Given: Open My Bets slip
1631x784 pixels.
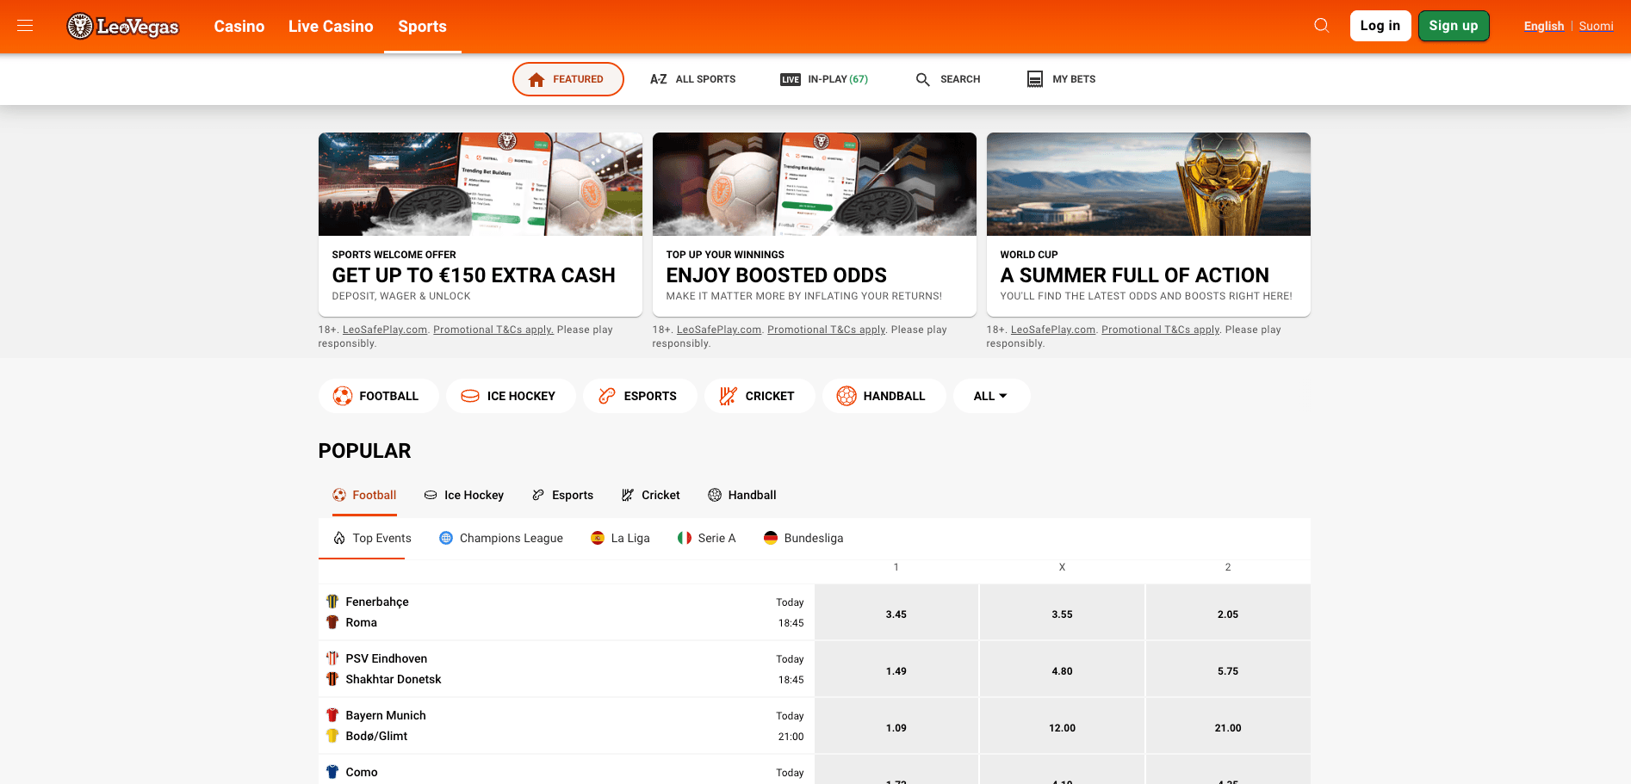Looking at the screenshot, I should pos(1061,79).
